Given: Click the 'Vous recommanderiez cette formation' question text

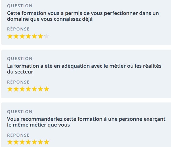Looking at the screenshot, I should click(86, 122).
